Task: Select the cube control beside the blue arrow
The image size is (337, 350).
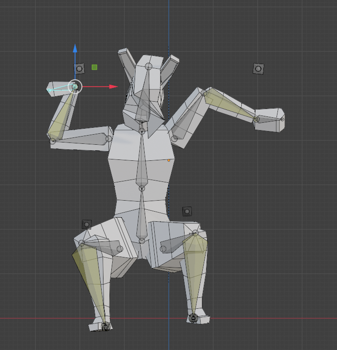Action: (x=80, y=69)
